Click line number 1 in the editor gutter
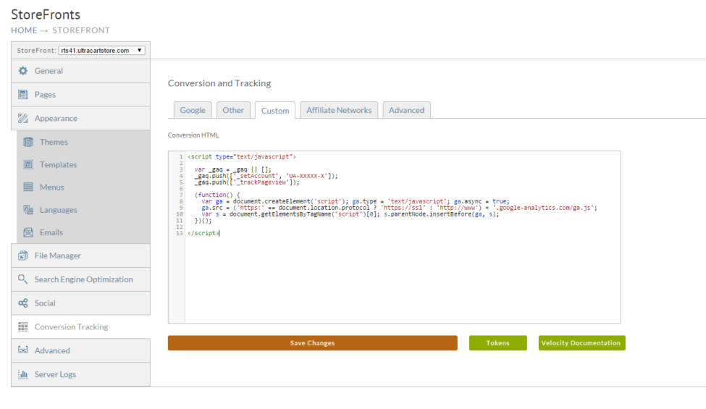The image size is (706, 409). (x=181, y=157)
